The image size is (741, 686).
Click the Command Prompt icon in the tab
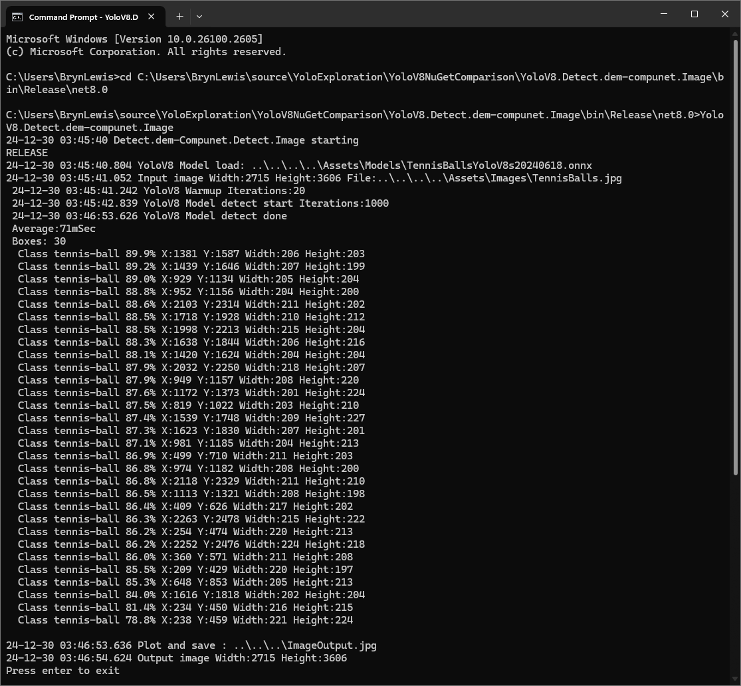pyautogui.click(x=17, y=17)
